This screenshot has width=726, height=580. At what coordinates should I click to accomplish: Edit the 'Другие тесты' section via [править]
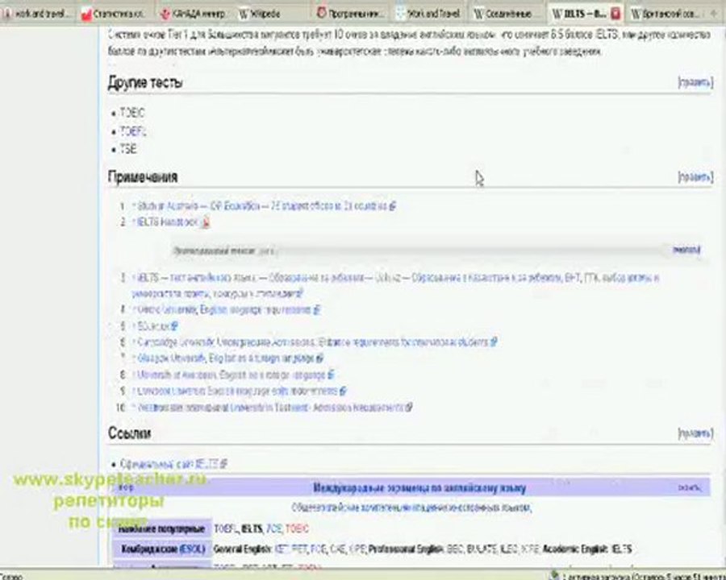tap(695, 83)
